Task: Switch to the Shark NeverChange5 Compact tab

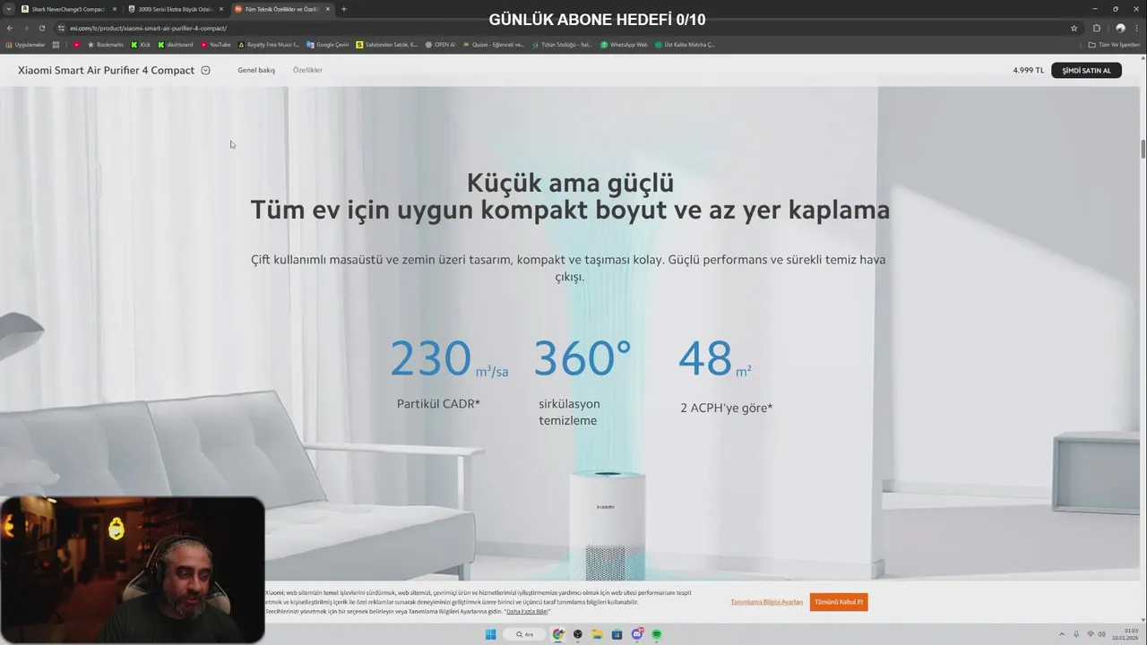Action: click(x=68, y=9)
